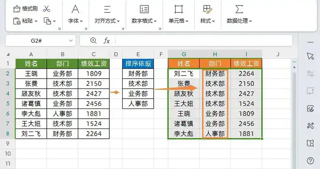Screen dimensions: 320x169
Task: Expand the 单元格 dropdown arrow
Action: pyautogui.click(x=187, y=21)
